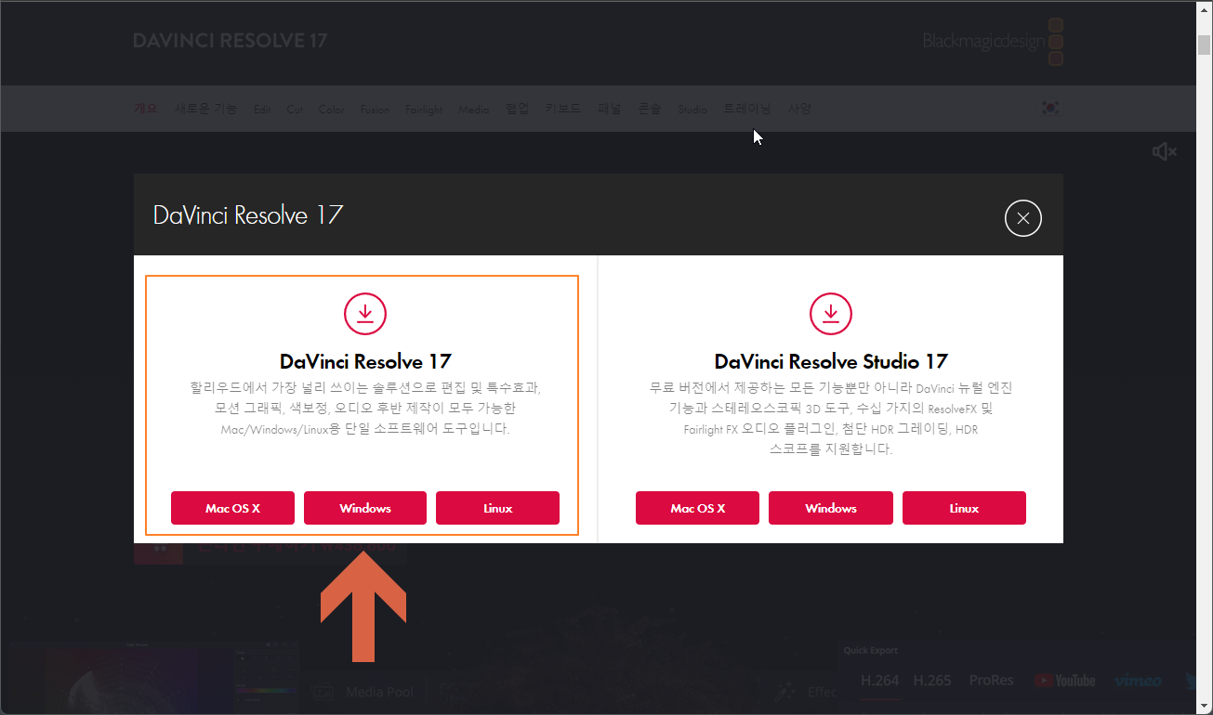1213x715 pixels.
Task: Open the 사양 nav tab
Action: (799, 109)
